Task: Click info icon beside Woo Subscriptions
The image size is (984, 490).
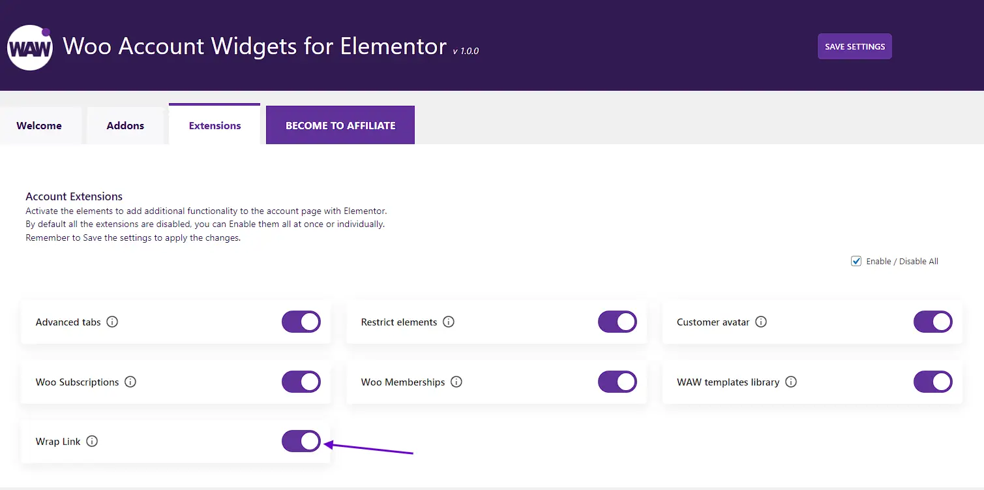Action: [x=130, y=382]
